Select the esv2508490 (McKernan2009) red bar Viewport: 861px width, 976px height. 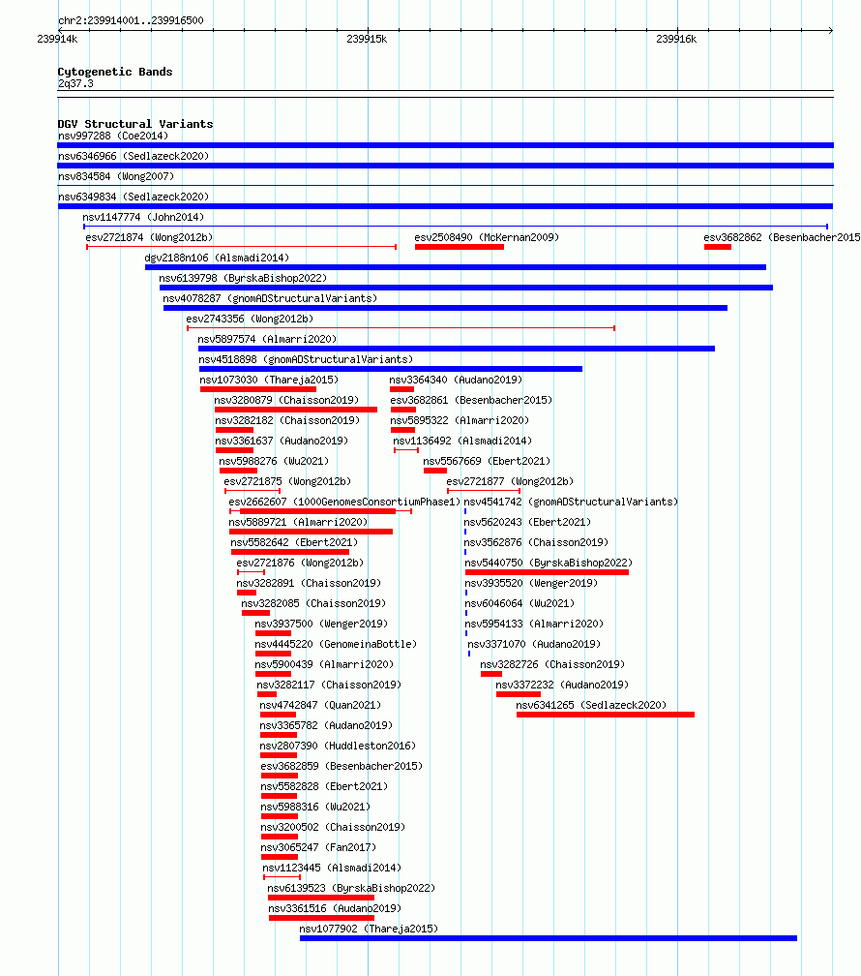point(460,247)
